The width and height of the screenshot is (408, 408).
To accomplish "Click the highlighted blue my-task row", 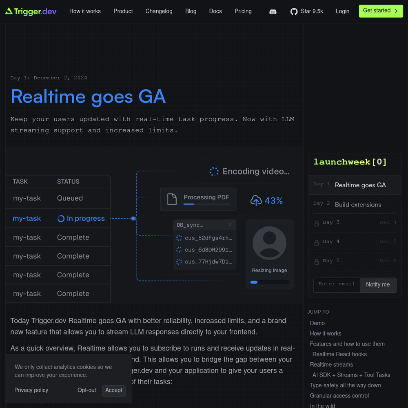I will click(58, 219).
